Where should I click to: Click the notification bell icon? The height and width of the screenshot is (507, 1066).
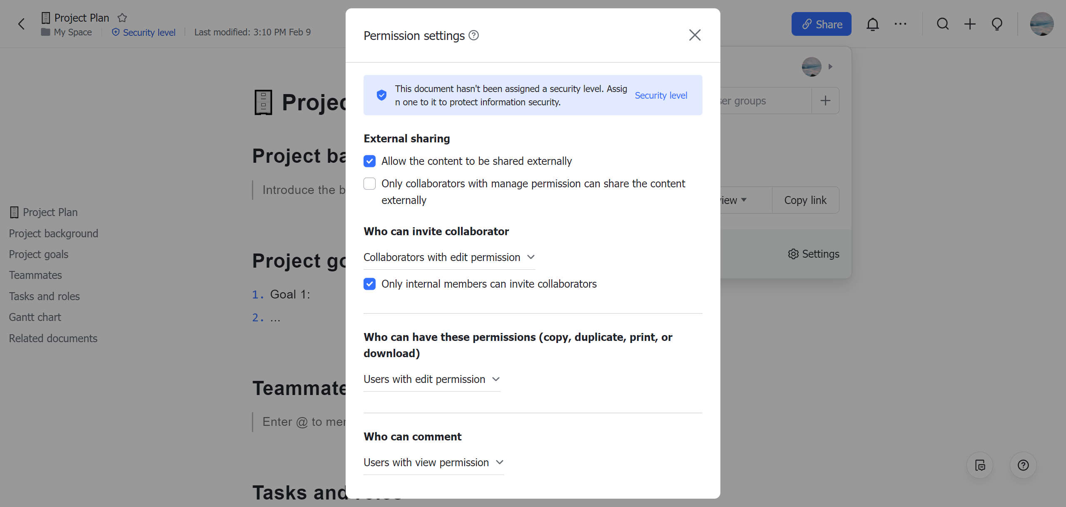click(873, 24)
